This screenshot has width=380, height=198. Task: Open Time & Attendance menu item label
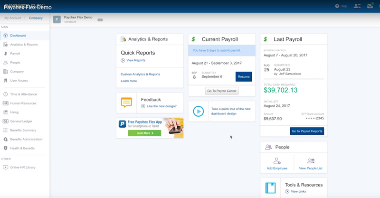click(23, 94)
